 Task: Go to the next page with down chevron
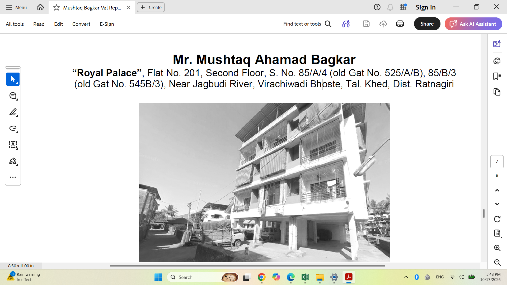point(497,204)
